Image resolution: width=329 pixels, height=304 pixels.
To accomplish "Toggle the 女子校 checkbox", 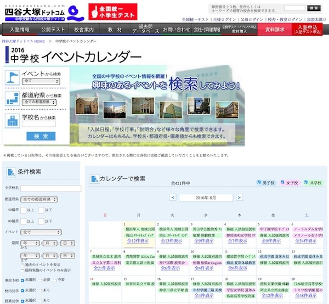I will 282,183.
